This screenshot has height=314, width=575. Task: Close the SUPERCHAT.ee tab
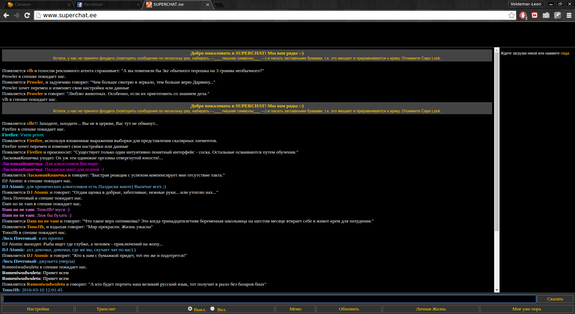pyautogui.click(x=208, y=5)
